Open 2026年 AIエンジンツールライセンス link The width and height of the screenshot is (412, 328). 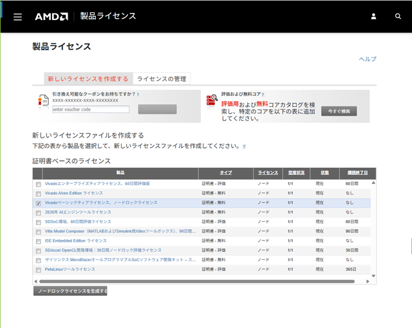click(x=78, y=212)
